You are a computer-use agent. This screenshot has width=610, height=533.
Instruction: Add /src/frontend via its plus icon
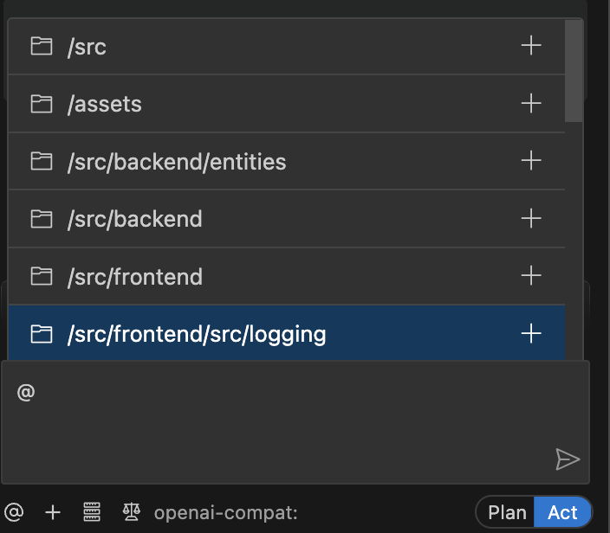coord(531,276)
